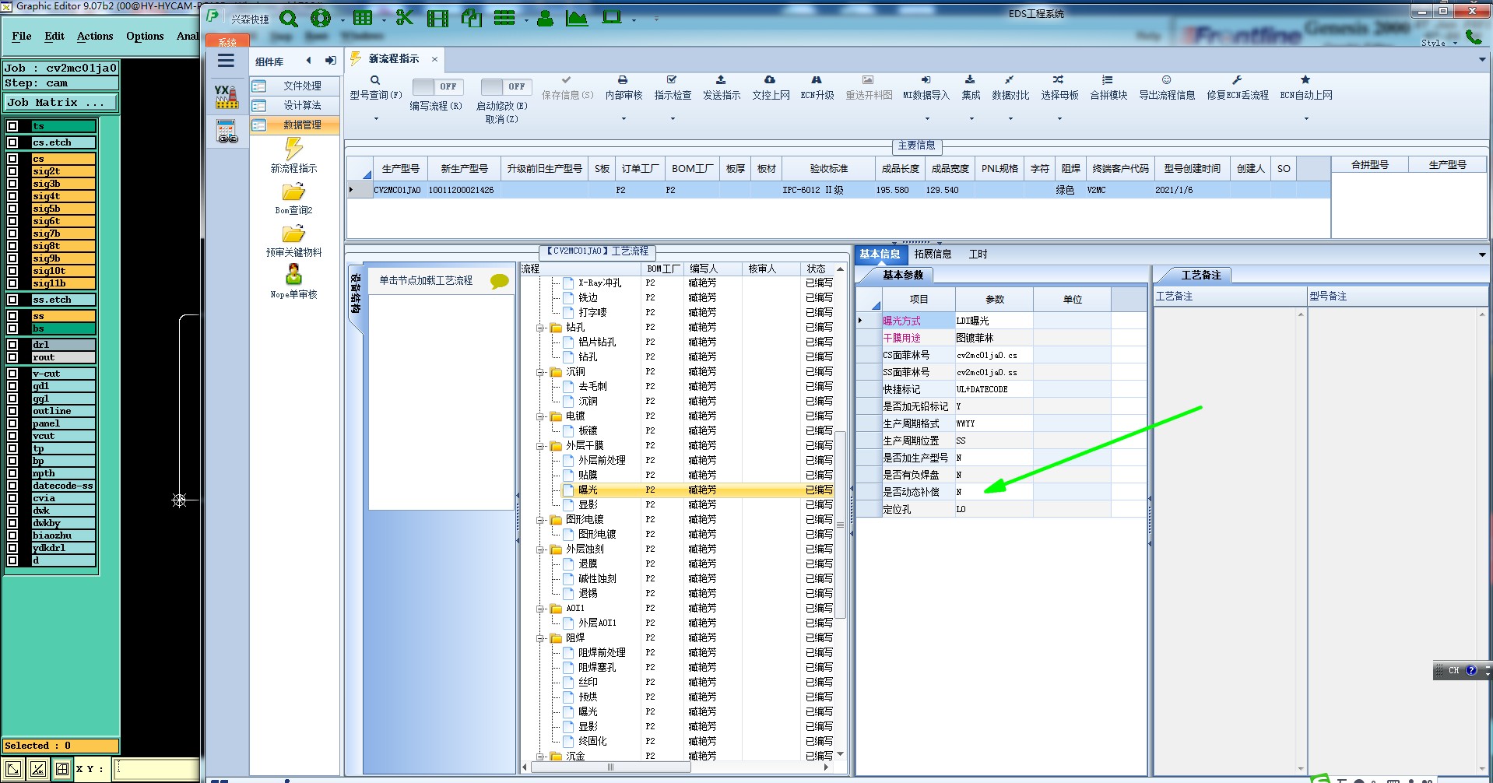This screenshot has width=1493, height=783.
Task: Open Nope单审核 user component
Action: pyautogui.click(x=293, y=282)
